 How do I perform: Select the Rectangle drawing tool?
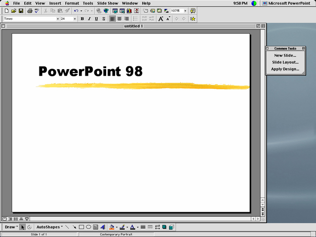pos(81,227)
